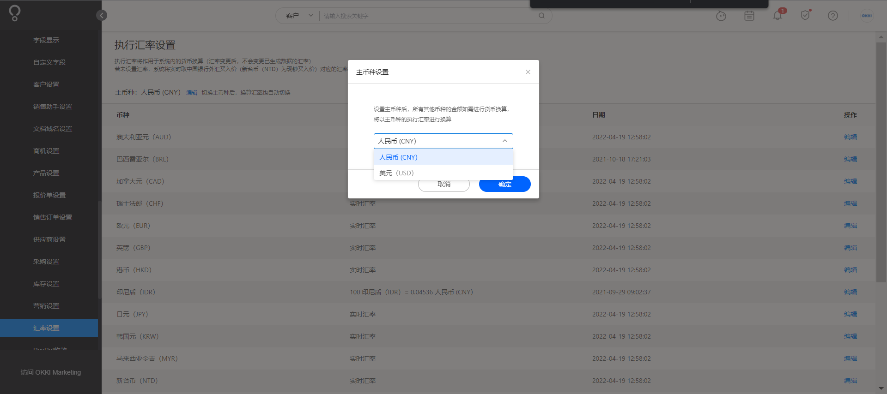Click 编辑 for 印尼盾 (IDR) row

(x=851, y=292)
